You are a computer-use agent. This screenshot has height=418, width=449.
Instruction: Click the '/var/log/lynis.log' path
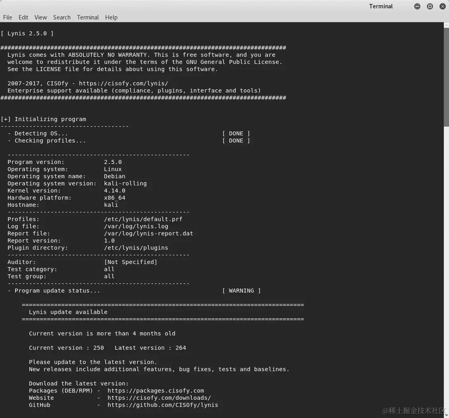(x=136, y=226)
